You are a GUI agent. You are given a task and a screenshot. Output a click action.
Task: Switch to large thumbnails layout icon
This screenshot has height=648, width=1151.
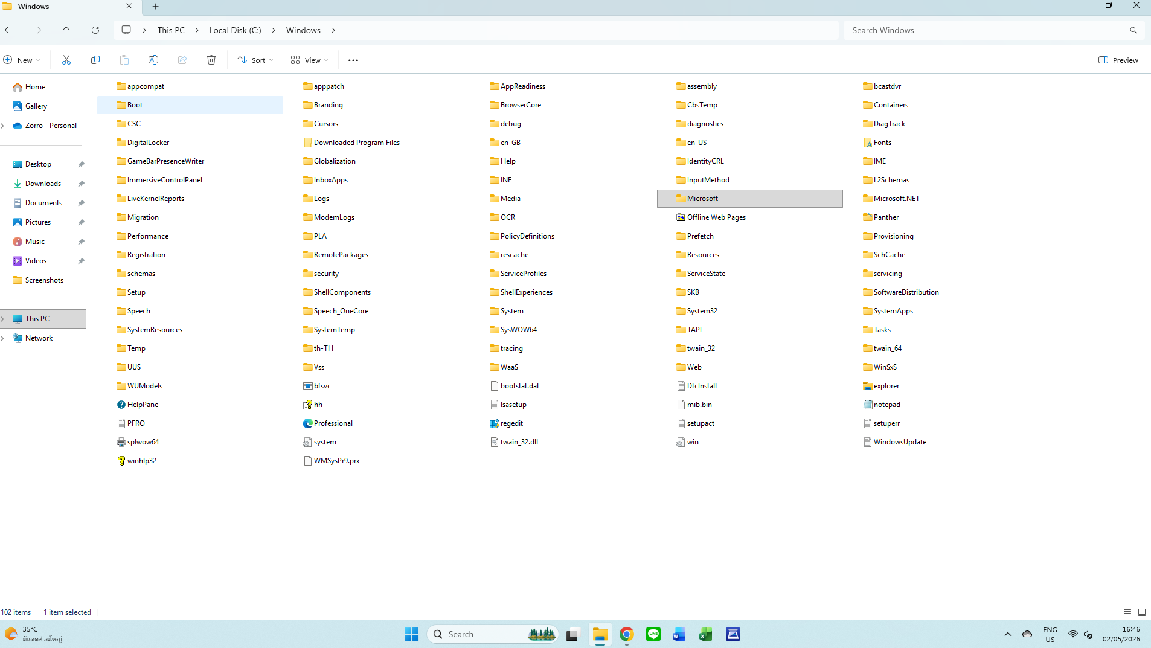point(1142,612)
